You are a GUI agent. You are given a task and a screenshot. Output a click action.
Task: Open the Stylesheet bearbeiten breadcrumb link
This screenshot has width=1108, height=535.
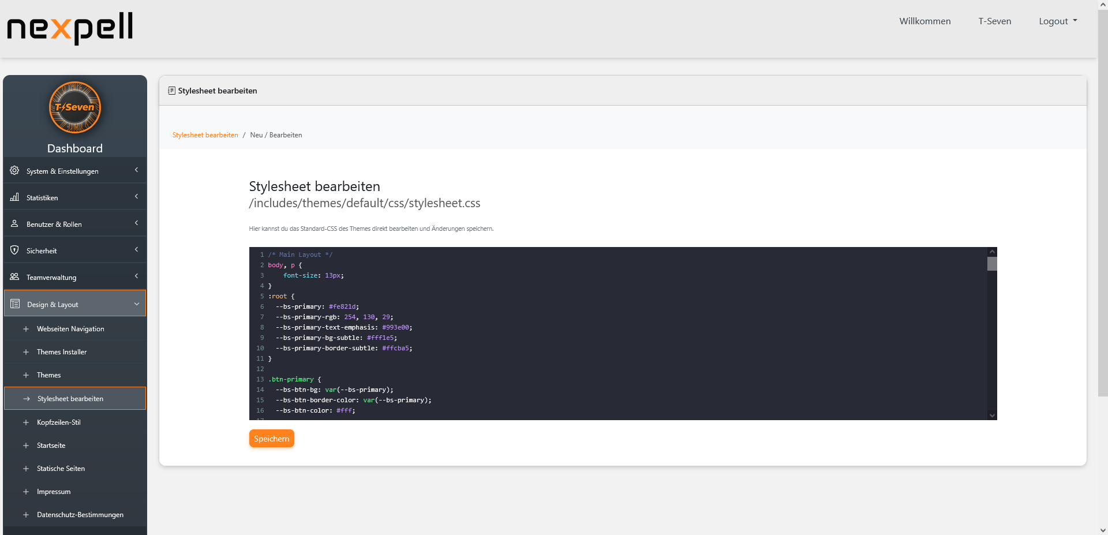tap(205, 134)
